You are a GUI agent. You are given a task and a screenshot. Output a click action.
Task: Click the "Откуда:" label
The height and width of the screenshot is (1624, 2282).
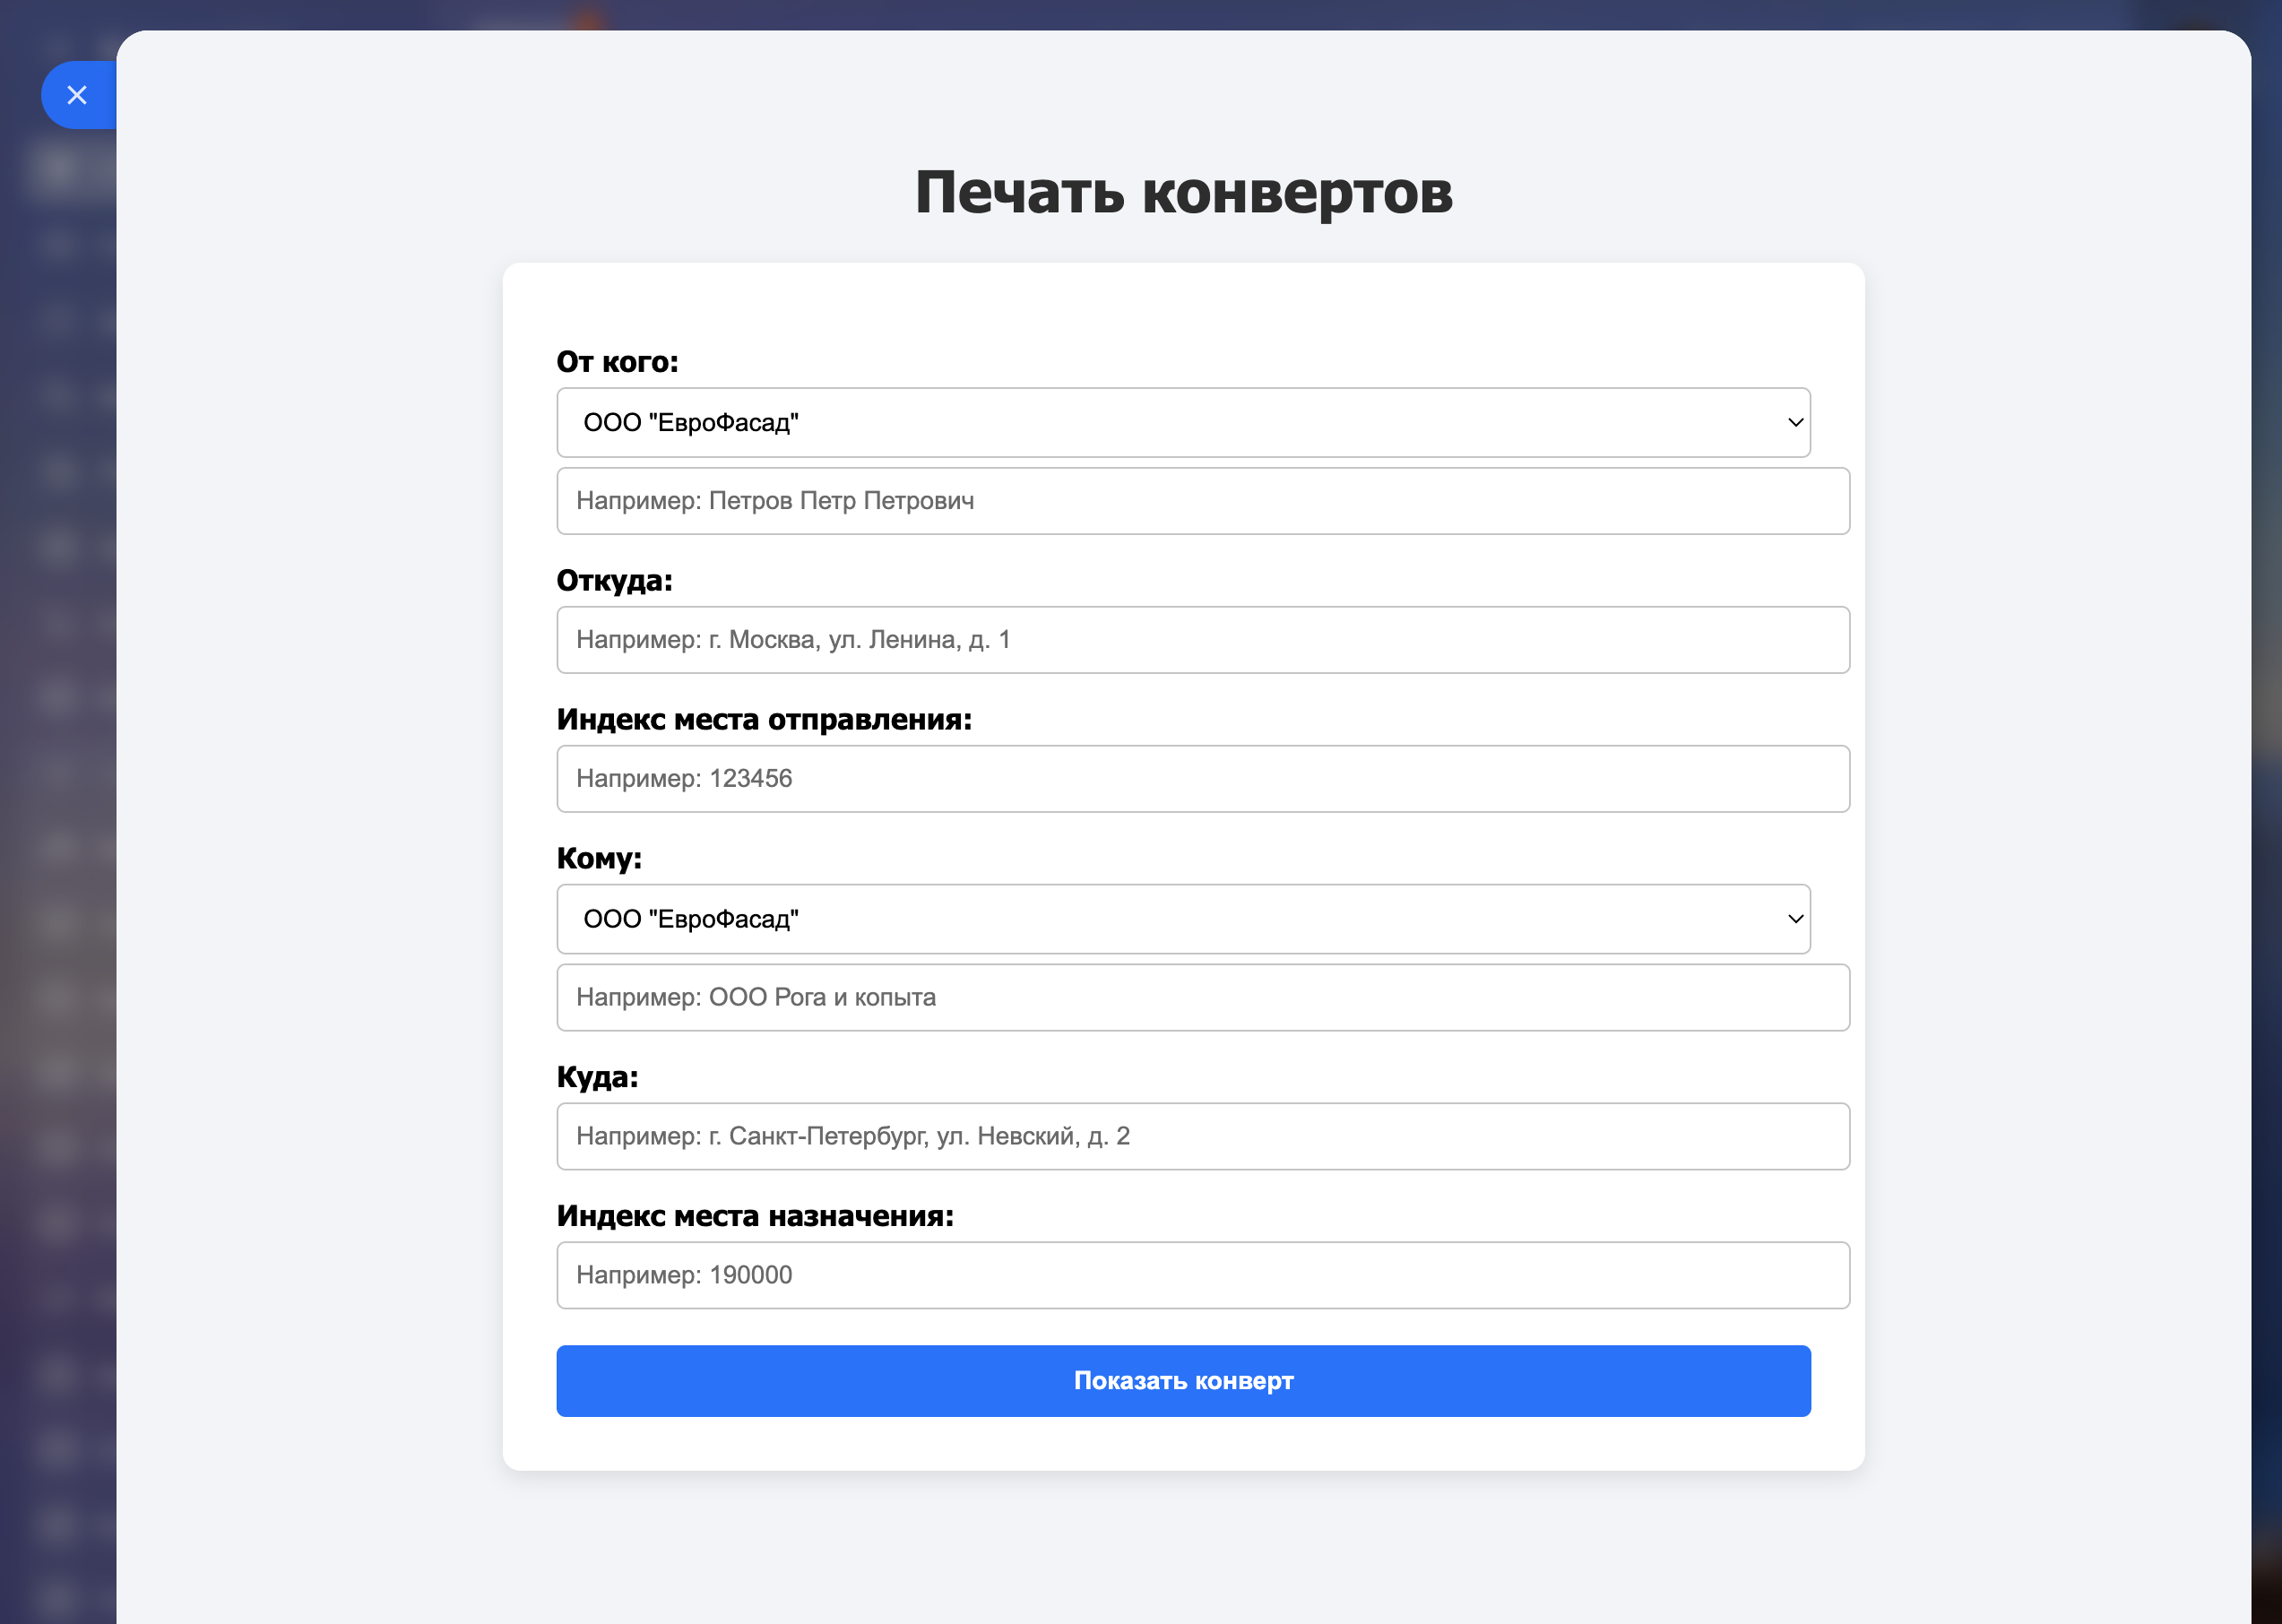pos(614,581)
